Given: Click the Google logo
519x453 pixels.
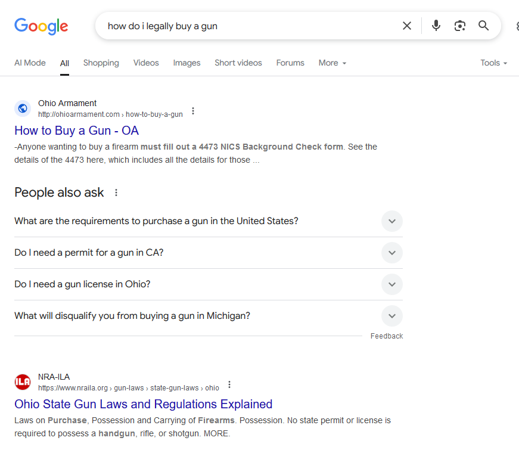Looking at the screenshot, I should coord(41,26).
